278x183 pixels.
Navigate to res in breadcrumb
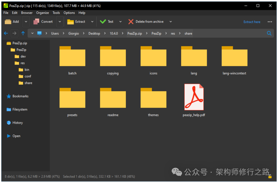point(173,33)
